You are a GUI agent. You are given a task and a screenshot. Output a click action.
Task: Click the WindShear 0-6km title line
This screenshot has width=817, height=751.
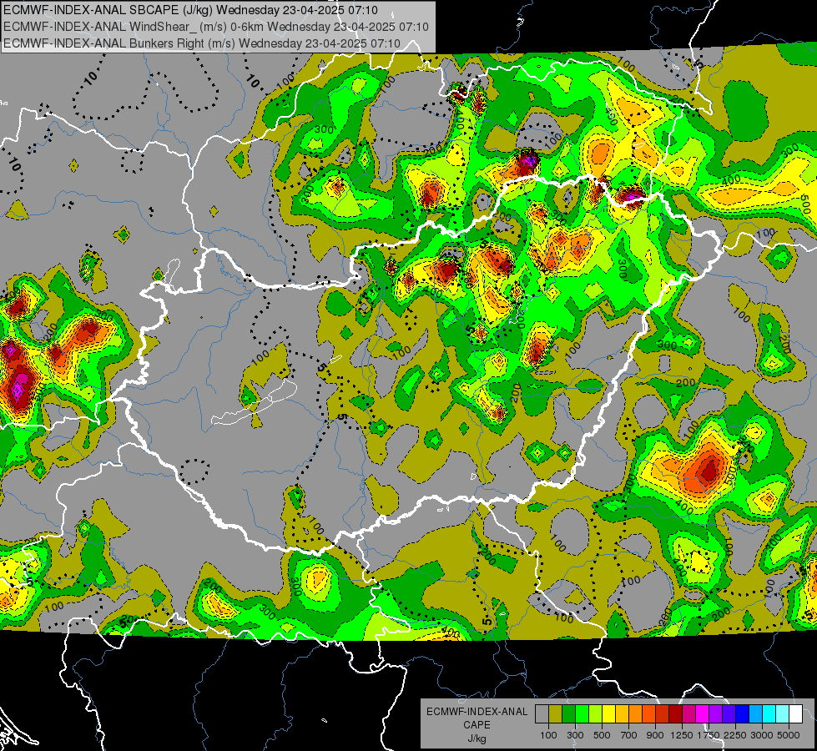[x=215, y=27]
